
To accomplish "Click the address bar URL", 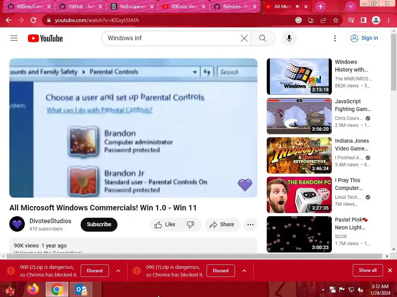I will click(97, 20).
